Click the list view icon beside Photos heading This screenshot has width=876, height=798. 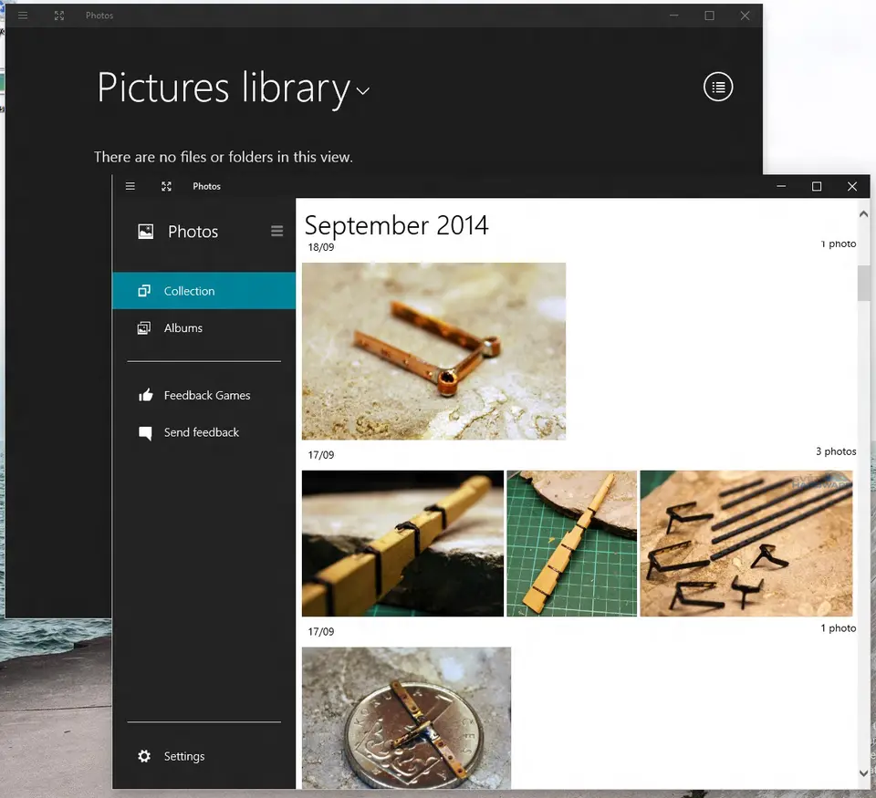[277, 232]
